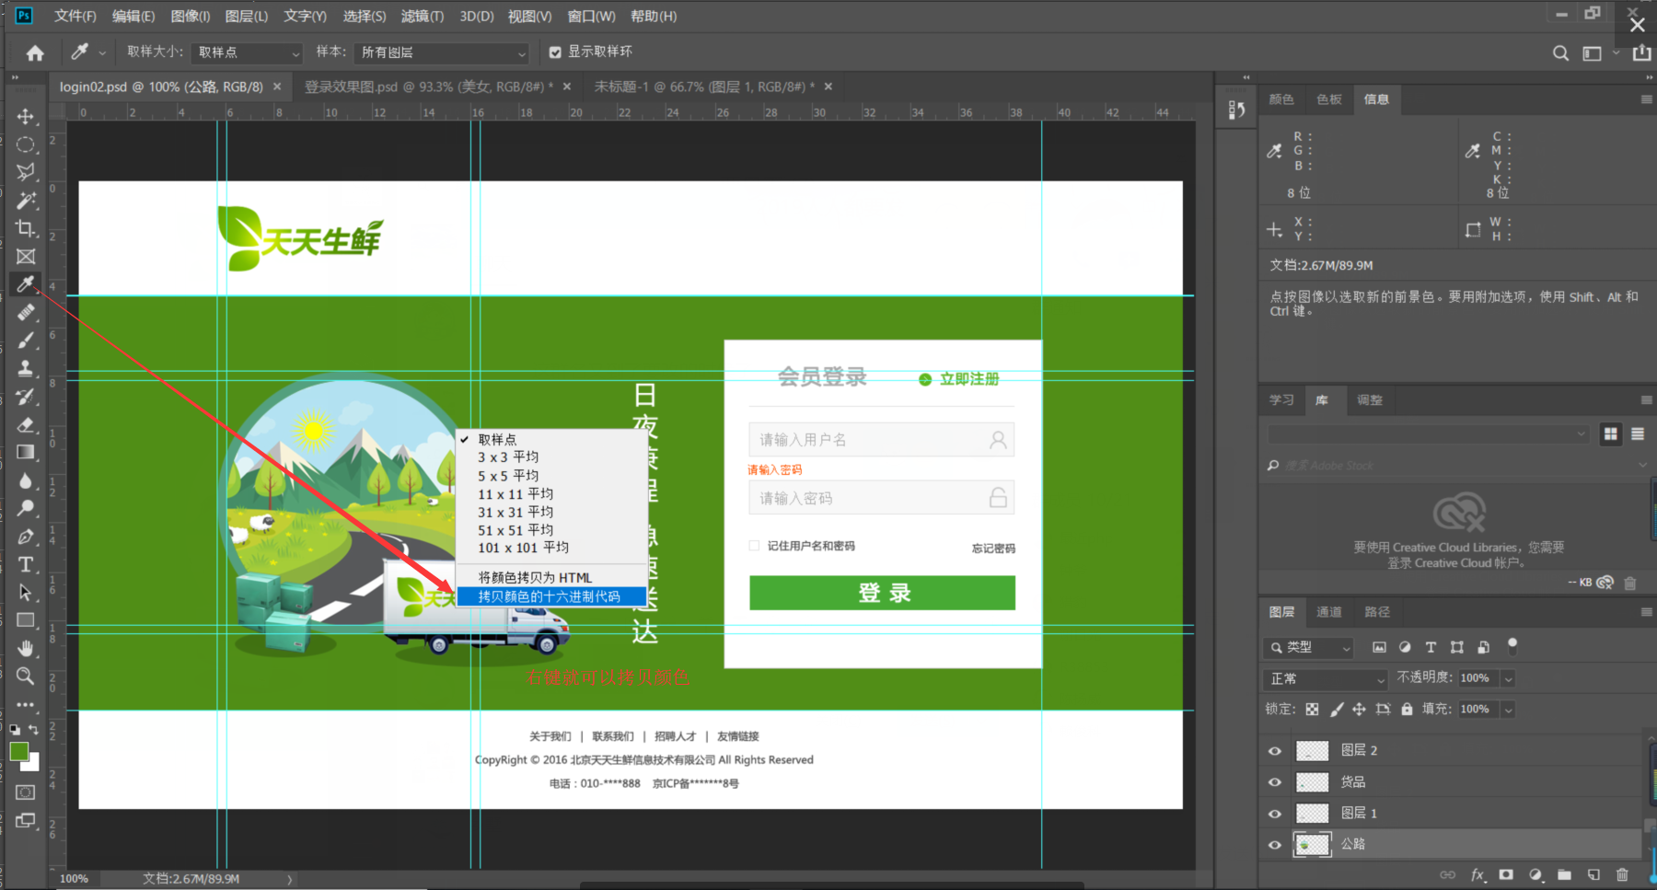The width and height of the screenshot is (1657, 890).
Task: Hide the 公路 layer
Action: [1275, 845]
